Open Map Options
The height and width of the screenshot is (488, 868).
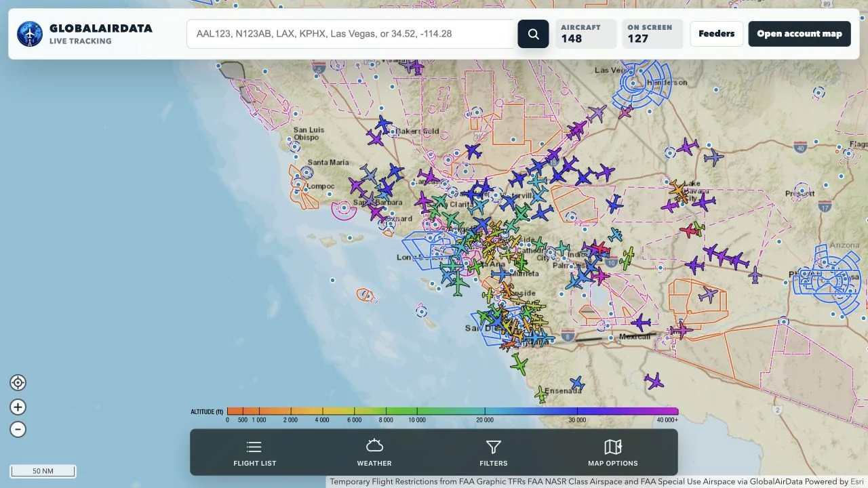(613, 453)
